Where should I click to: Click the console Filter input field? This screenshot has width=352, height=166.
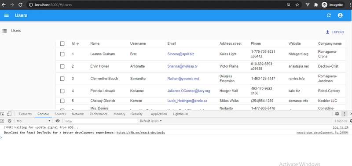(101, 121)
